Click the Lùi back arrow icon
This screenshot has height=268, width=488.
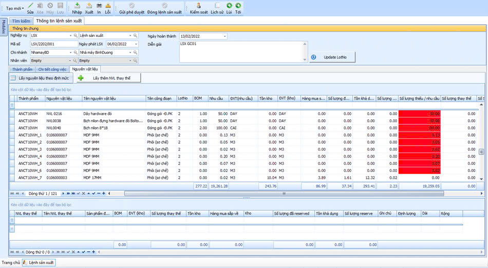click(230, 6)
